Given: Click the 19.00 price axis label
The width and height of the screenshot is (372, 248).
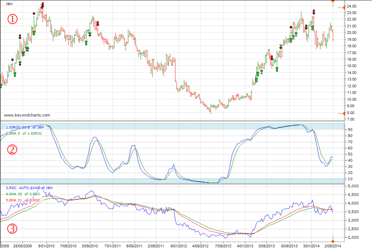Looking at the screenshot, I should [x=352, y=39].
